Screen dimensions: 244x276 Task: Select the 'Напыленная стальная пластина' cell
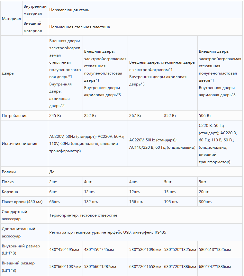145,27
